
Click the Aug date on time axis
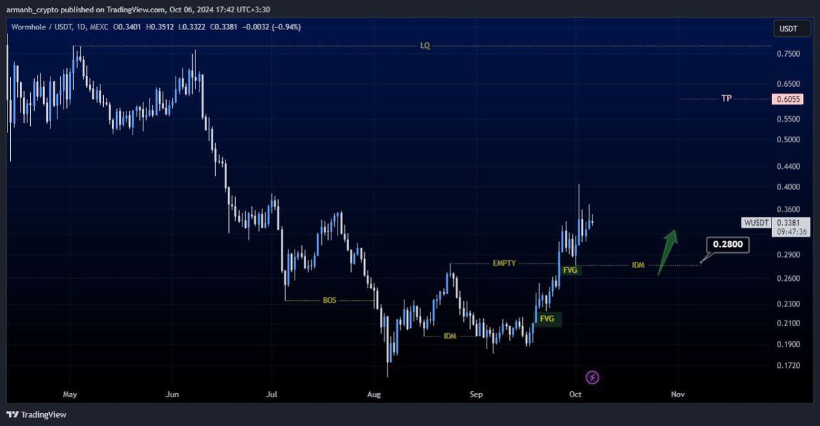[374, 395]
